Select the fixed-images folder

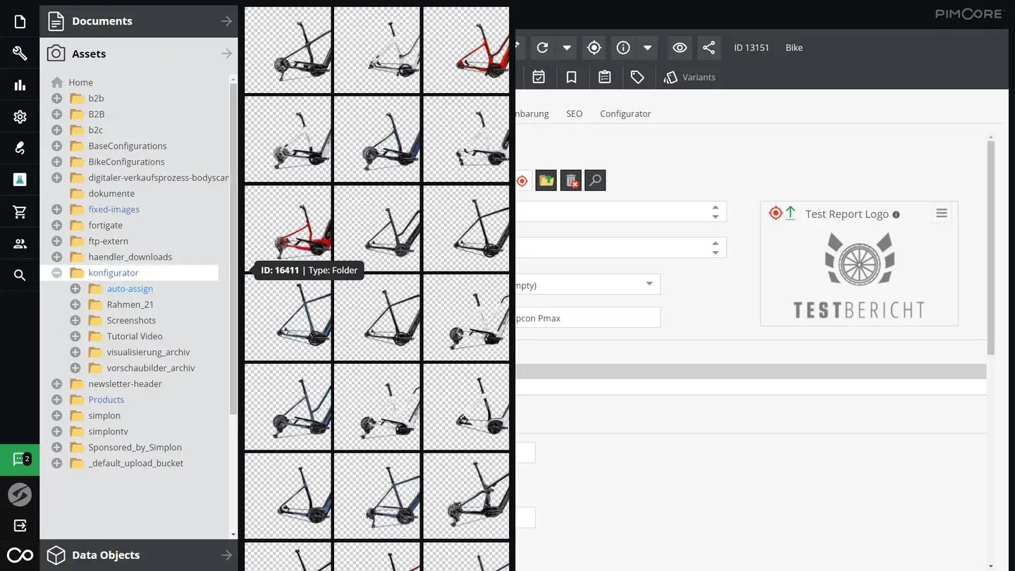coord(113,209)
